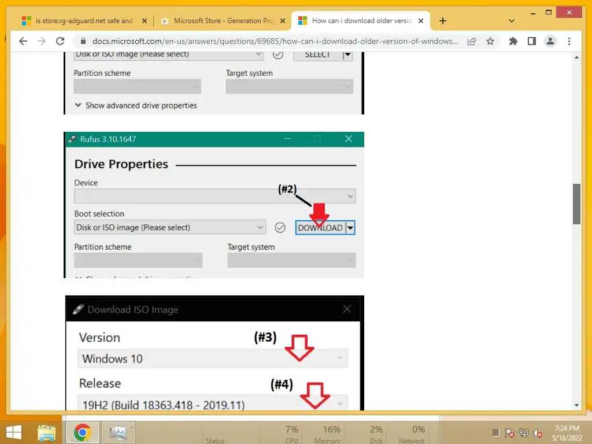Click the Download ISO Image title text

point(132,310)
